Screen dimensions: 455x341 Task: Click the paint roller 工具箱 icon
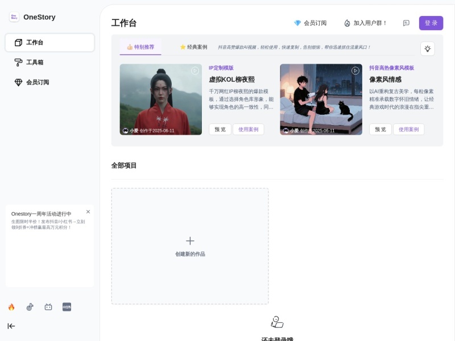[18, 63]
